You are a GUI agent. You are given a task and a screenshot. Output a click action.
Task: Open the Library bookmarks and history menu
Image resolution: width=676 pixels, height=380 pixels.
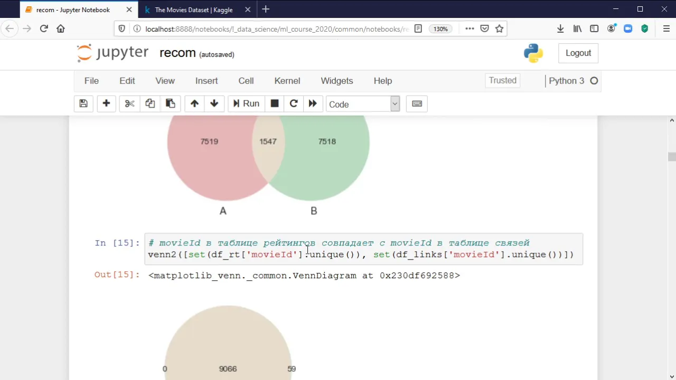point(577,29)
